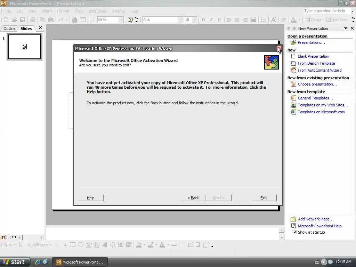The image size is (356, 267).
Task: Click the Help button in wizard
Action: tap(91, 198)
